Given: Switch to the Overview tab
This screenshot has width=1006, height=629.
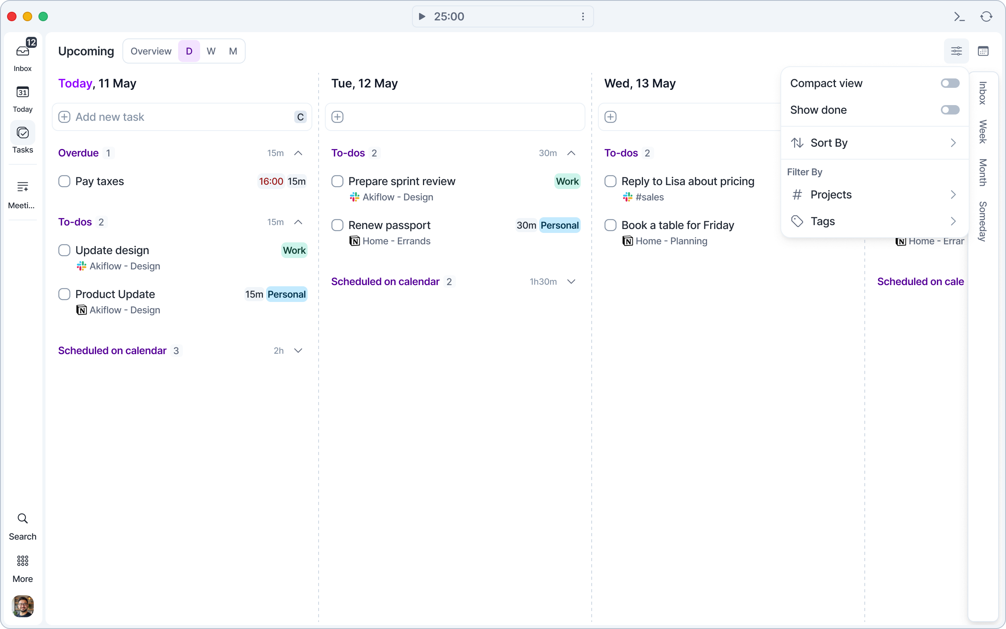Looking at the screenshot, I should click(x=151, y=51).
